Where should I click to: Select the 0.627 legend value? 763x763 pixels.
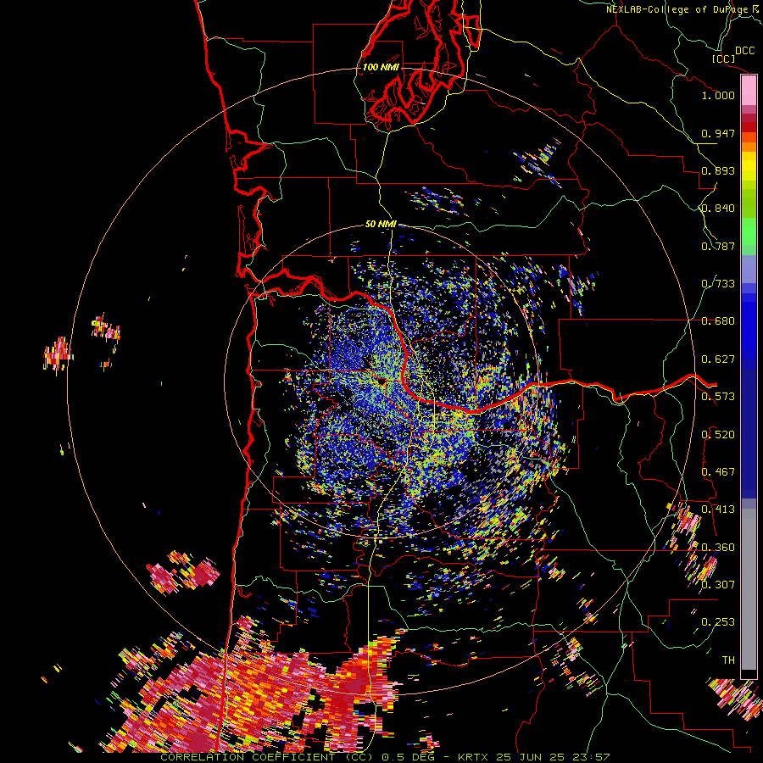[718, 359]
